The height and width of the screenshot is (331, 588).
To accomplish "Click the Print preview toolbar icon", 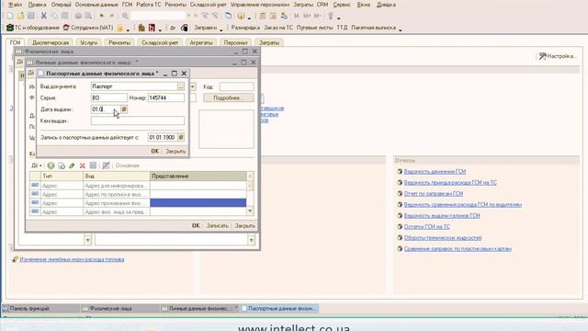I will 88,16.
